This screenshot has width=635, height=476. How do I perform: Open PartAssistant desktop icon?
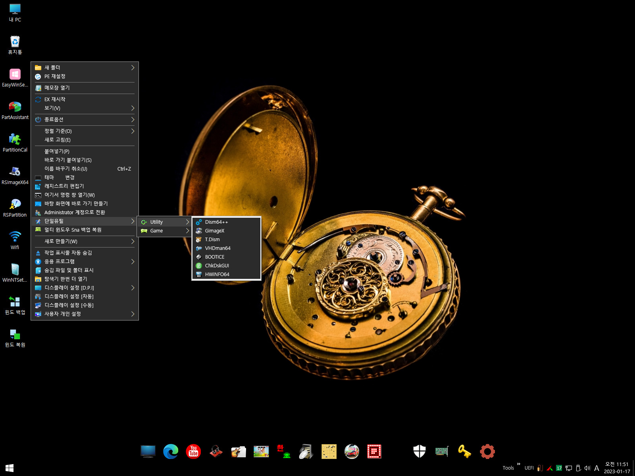pos(15,110)
